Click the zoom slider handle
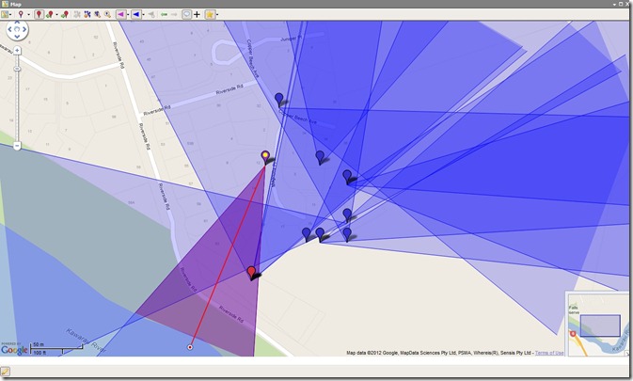The image size is (633, 381). click(17, 69)
